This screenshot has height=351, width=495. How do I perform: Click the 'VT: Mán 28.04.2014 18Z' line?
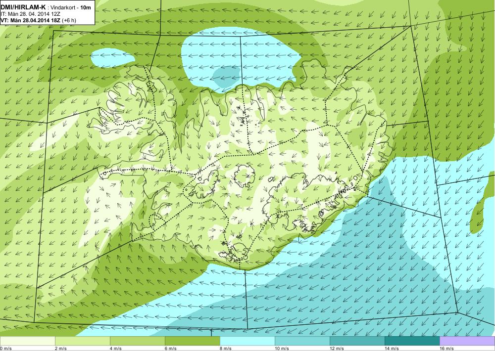(x=30, y=20)
